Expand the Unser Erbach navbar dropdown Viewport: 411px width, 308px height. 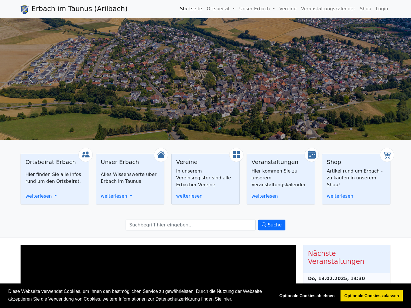[257, 9]
